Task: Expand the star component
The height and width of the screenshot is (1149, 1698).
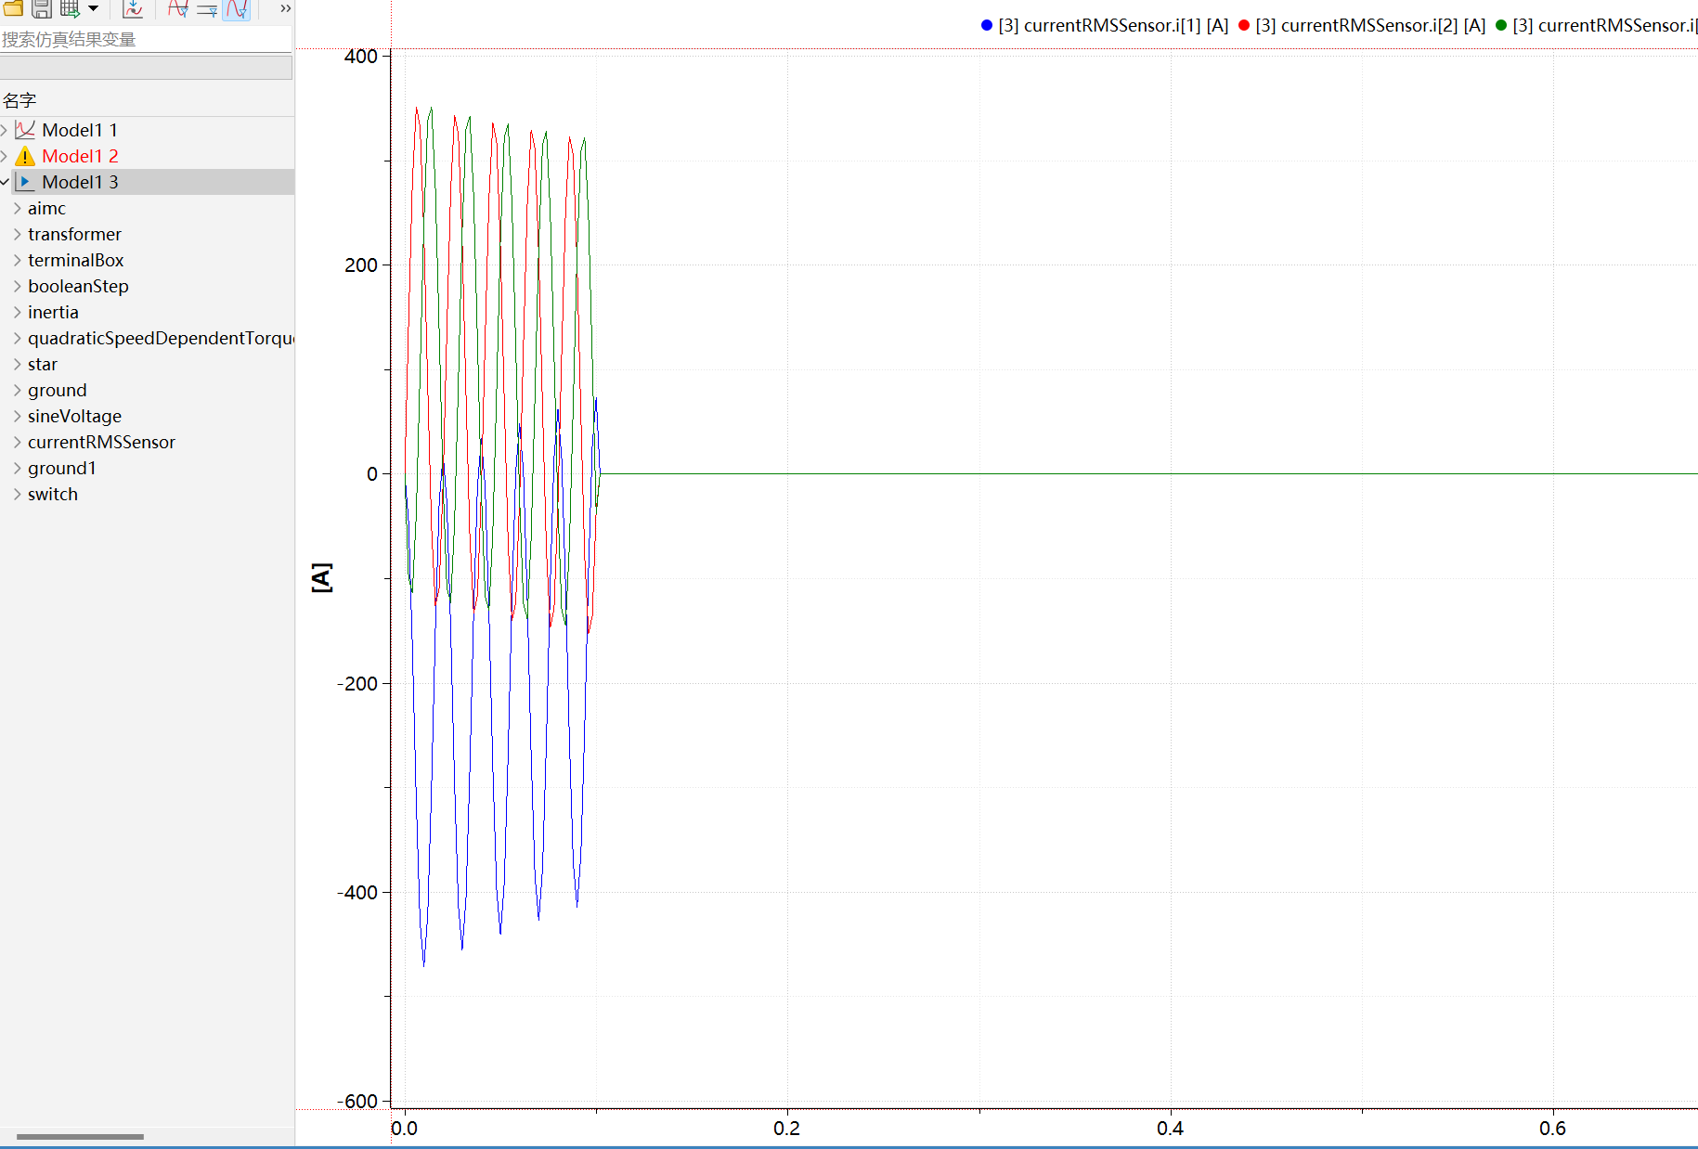Action: coord(18,364)
